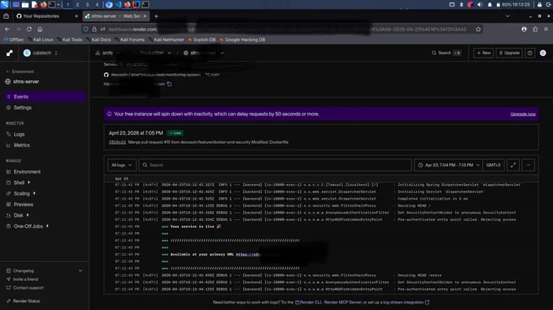Open Logs under Monitor
This screenshot has width=553, height=310.
19,134
